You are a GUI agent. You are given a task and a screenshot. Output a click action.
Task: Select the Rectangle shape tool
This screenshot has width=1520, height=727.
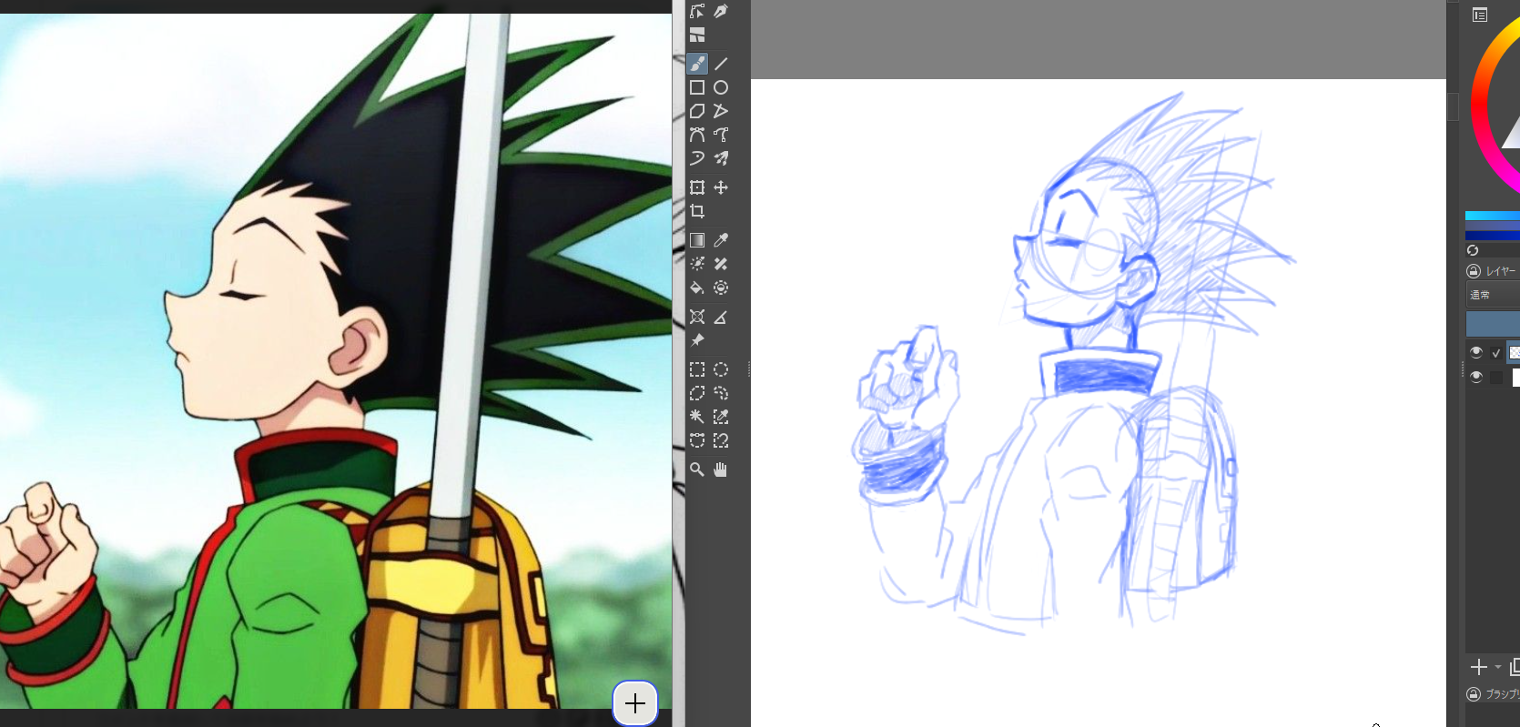(x=697, y=87)
